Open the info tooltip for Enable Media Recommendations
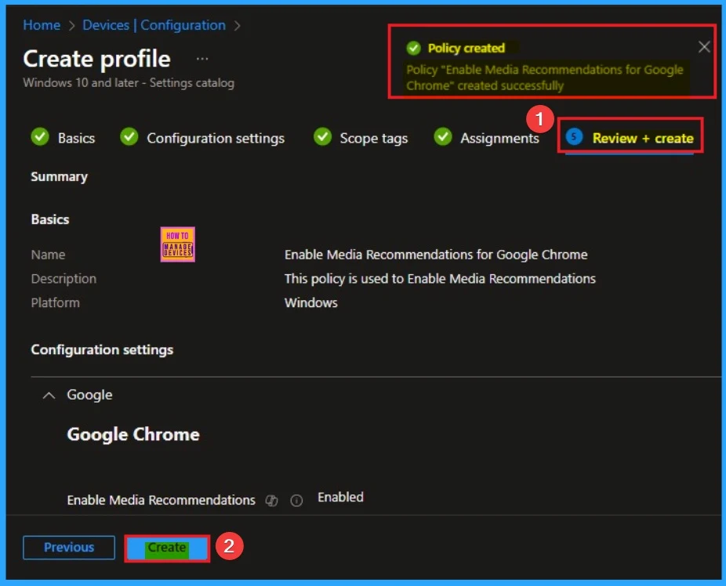The image size is (726, 586). pyautogui.click(x=296, y=501)
